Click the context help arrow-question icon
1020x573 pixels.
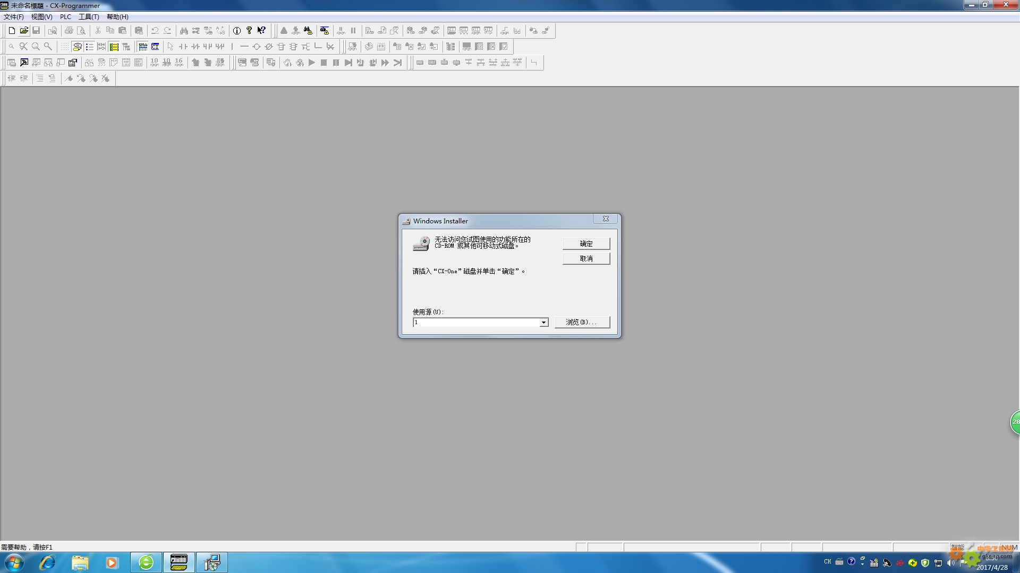[x=261, y=31]
